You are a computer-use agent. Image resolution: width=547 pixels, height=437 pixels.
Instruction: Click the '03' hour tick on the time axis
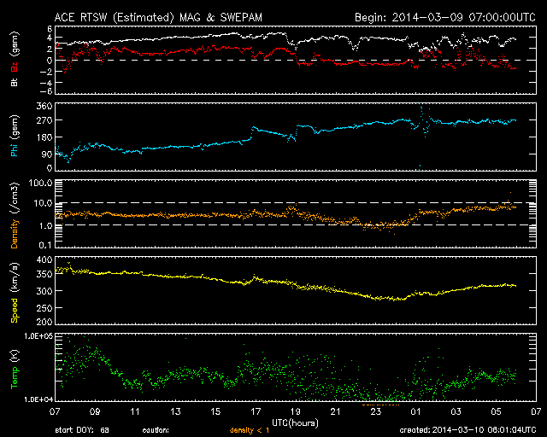456,412
